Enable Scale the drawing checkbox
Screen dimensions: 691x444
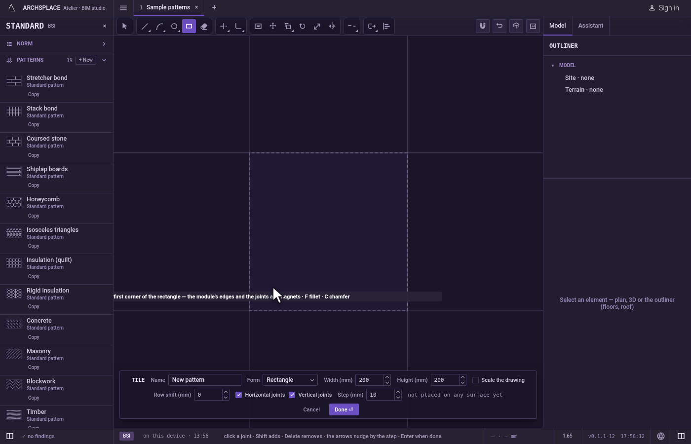pos(476,380)
